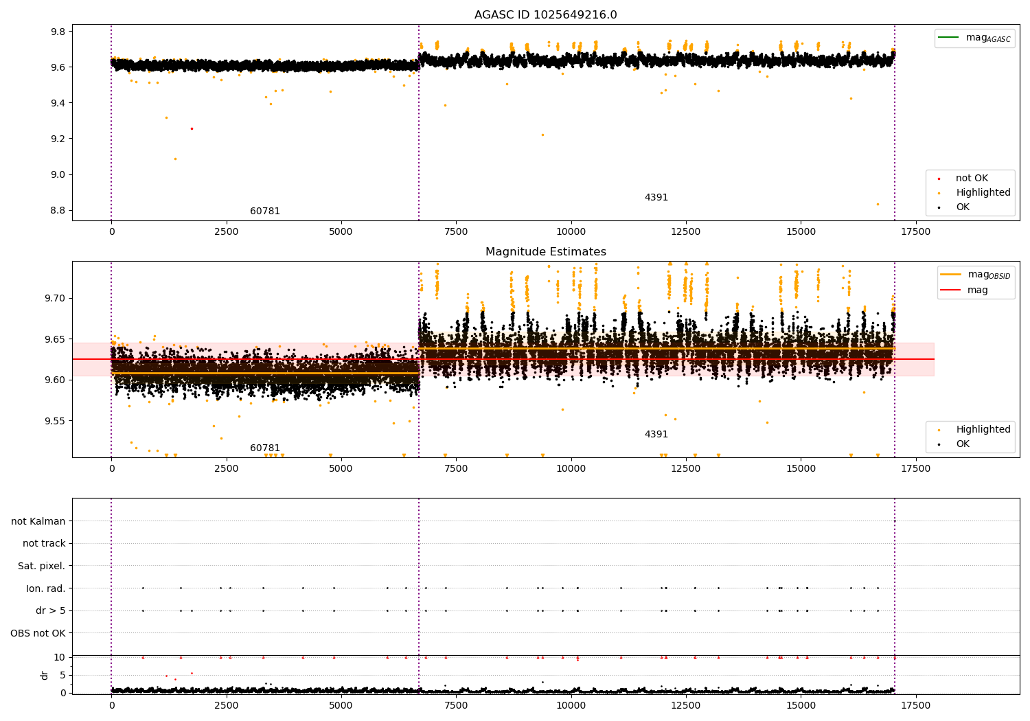Viewport: 1030px width, 721px height.
Task: Click the 'not Kalman' row label
Action: coord(38,521)
